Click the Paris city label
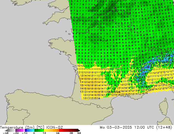The image size is (174, 134). click(x=104, y=40)
